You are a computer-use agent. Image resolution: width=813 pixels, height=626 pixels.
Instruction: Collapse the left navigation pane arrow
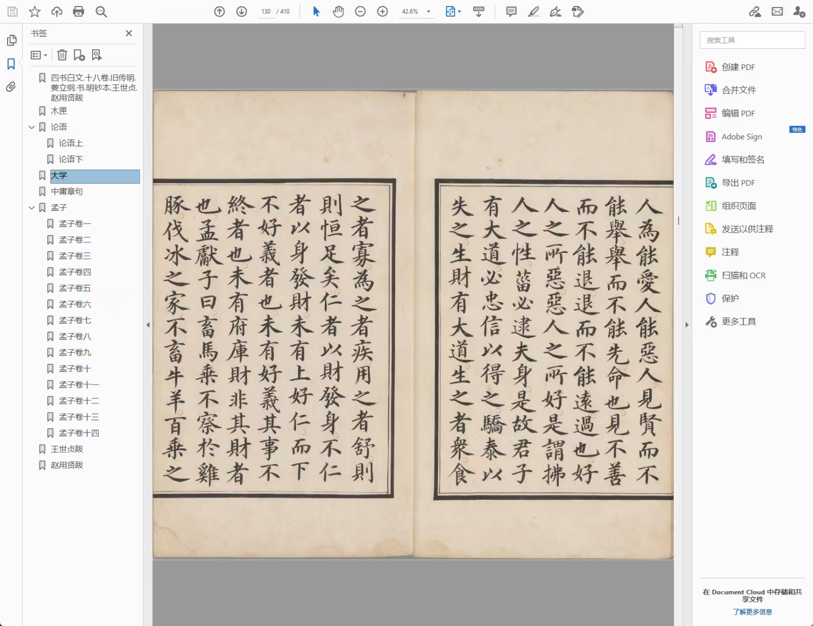[x=148, y=325]
